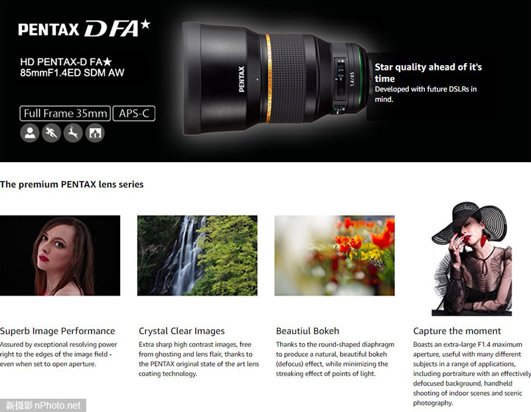
Task: Open the woman in black hat photo
Action: [472, 258]
